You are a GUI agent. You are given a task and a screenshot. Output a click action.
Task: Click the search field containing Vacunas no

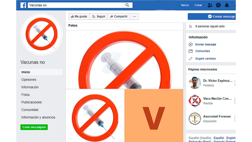pyautogui.click(x=75, y=5)
